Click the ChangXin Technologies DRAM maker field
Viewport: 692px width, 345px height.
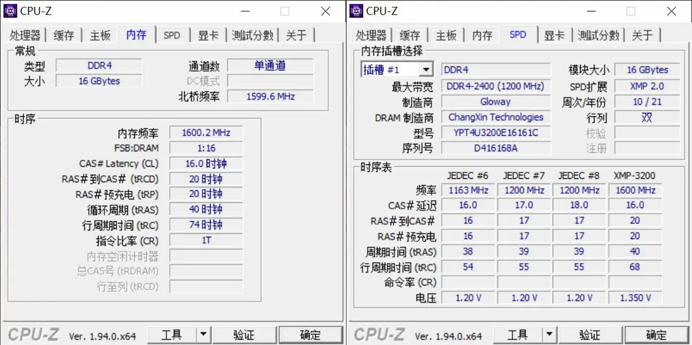point(496,117)
